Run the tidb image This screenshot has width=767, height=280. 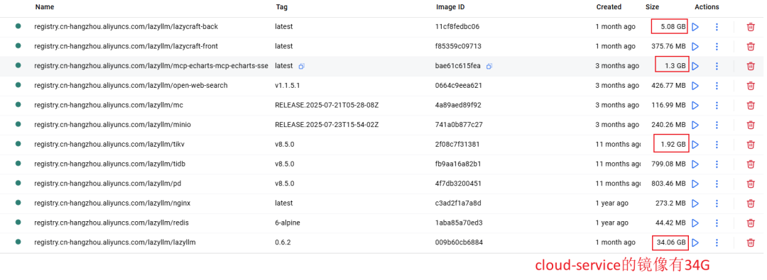point(695,164)
